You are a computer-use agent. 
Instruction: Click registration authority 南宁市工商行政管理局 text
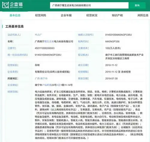click(117, 55)
